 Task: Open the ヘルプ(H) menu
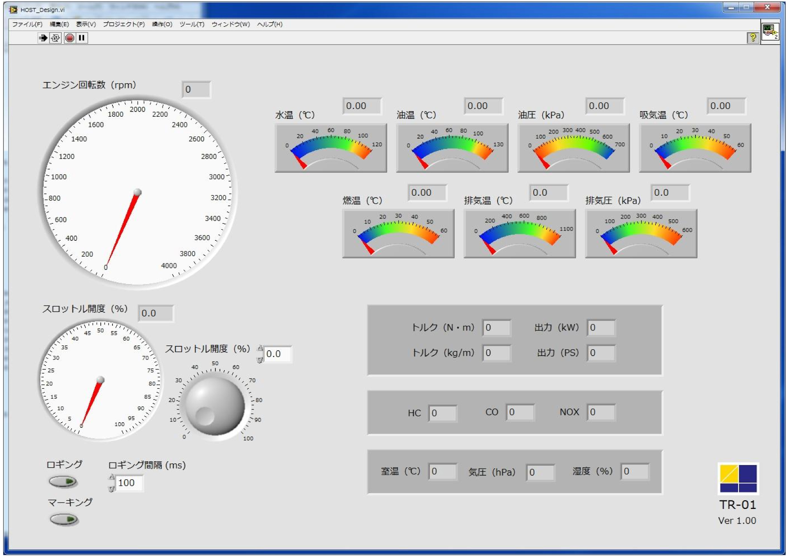click(x=269, y=24)
